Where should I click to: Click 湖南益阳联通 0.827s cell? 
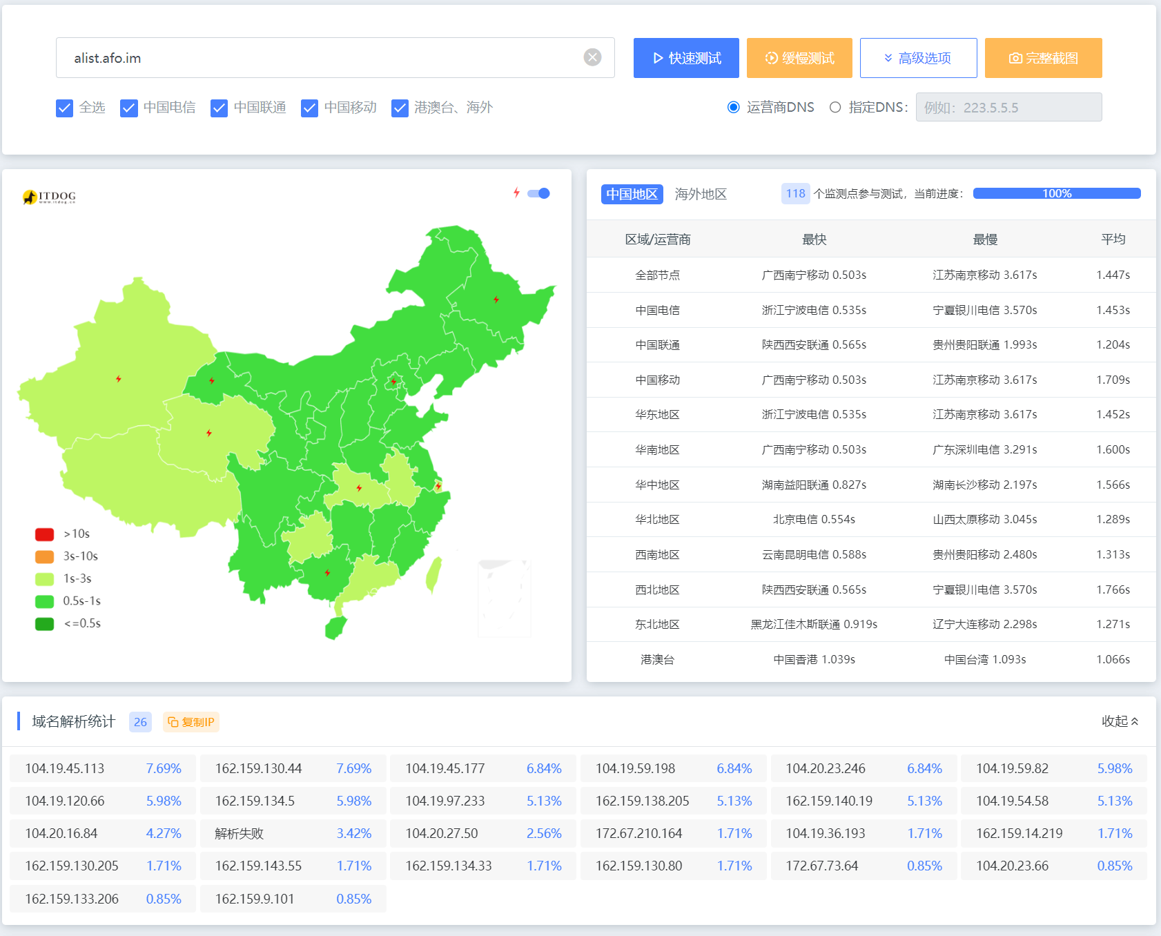[814, 485]
